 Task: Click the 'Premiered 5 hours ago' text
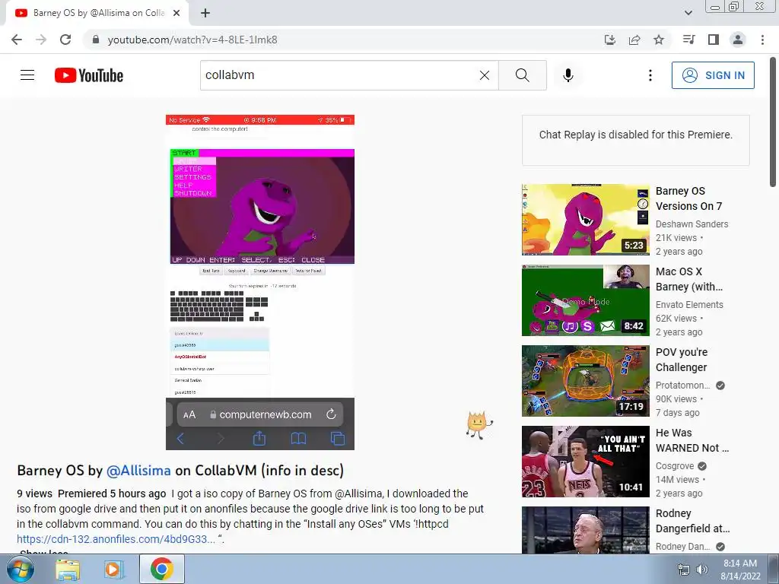[x=112, y=494]
